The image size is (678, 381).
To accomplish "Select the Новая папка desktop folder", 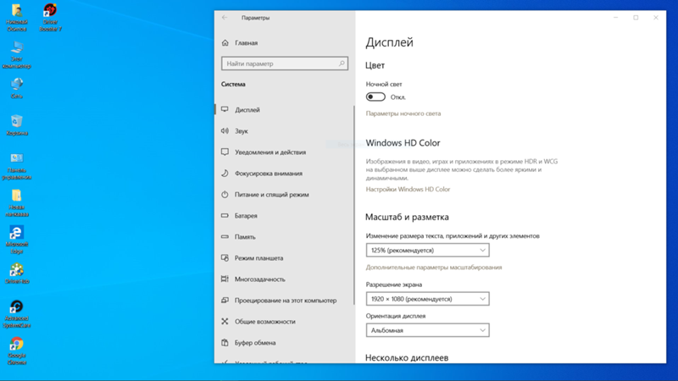I will point(17,203).
